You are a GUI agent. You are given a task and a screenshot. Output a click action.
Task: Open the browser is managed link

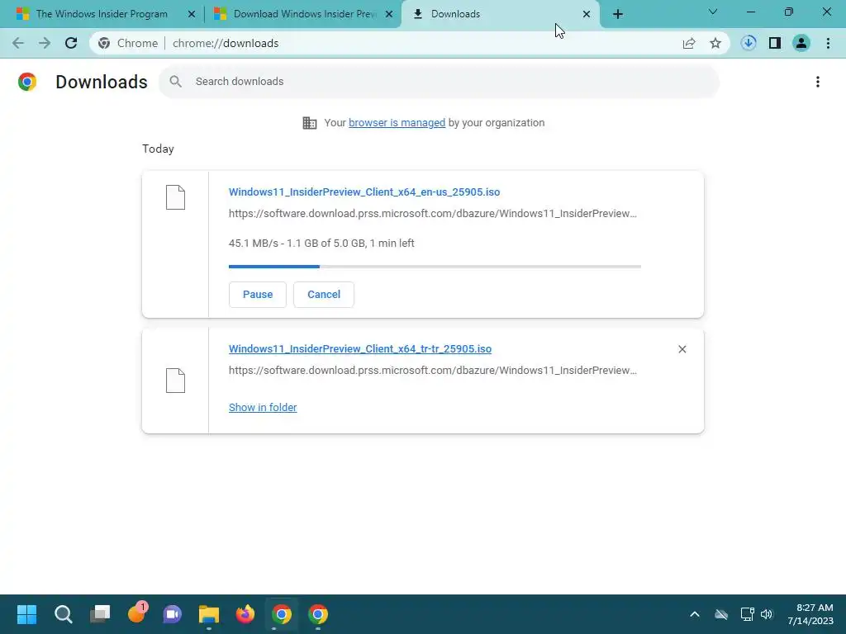397,123
